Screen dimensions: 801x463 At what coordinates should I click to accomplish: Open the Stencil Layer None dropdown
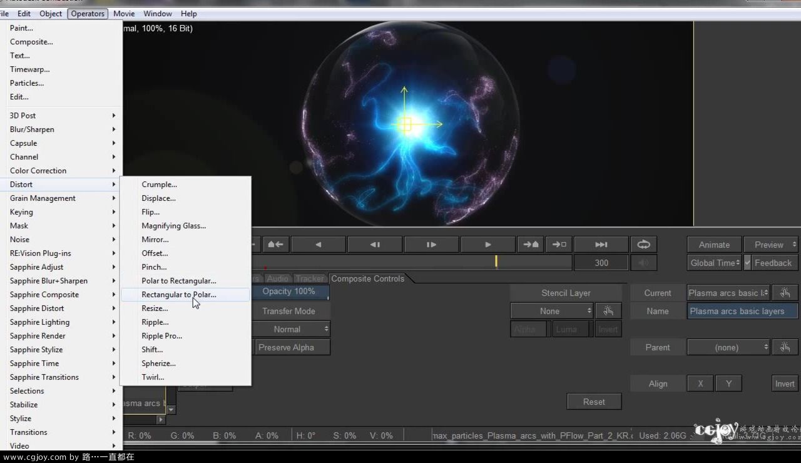click(552, 311)
